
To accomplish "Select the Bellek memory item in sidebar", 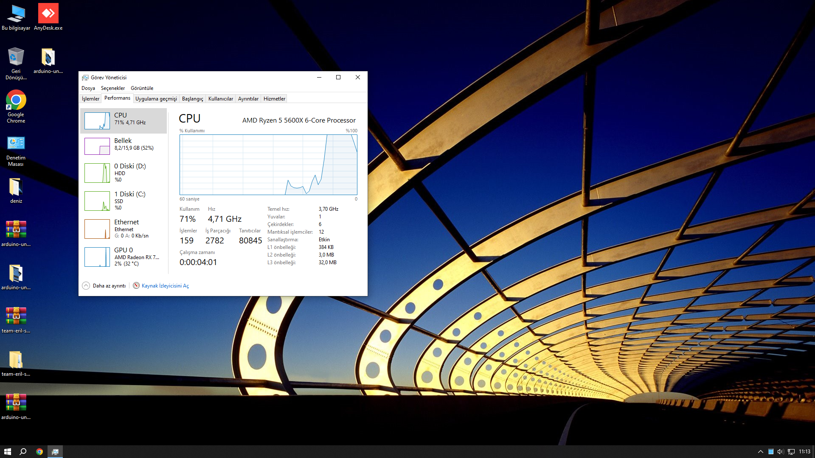I will 124,146.
